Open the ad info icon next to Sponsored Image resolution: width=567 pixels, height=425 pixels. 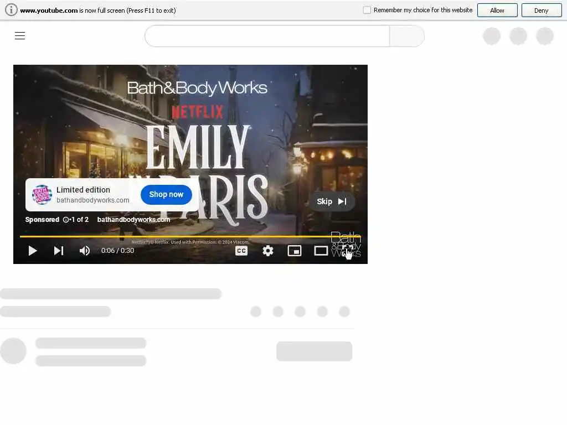tap(66, 219)
